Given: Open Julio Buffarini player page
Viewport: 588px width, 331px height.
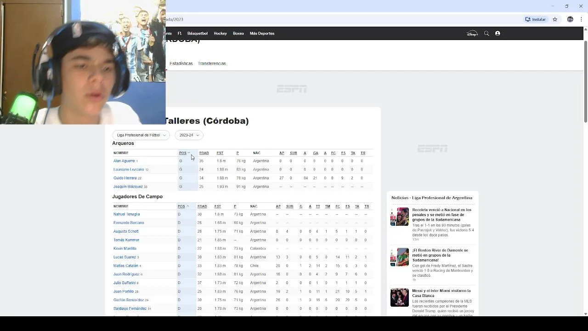Looking at the screenshot, I should [124, 283].
